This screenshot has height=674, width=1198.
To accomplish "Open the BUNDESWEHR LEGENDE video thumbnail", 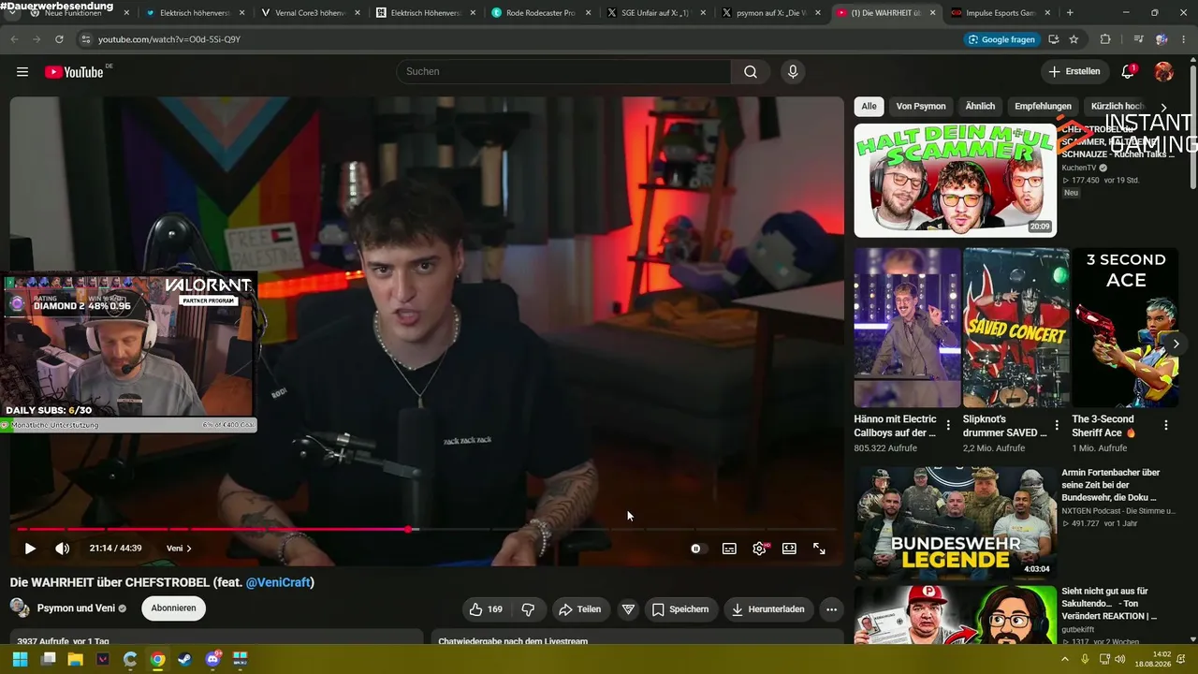I will pyautogui.click(x=955, y=523).
